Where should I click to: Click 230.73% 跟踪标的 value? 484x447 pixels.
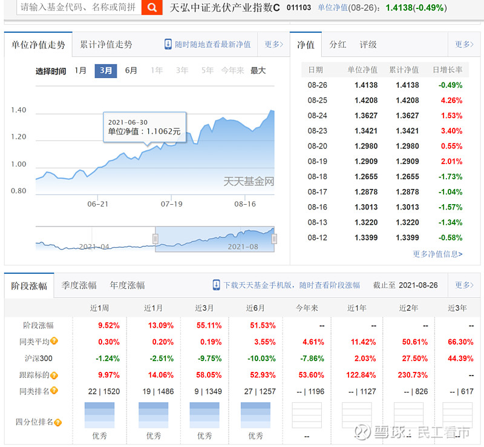[413, 376]
